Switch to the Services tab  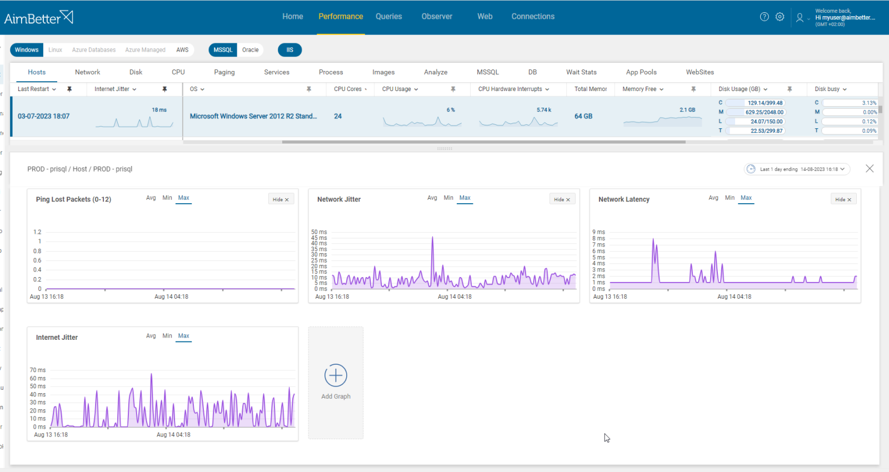277,72
